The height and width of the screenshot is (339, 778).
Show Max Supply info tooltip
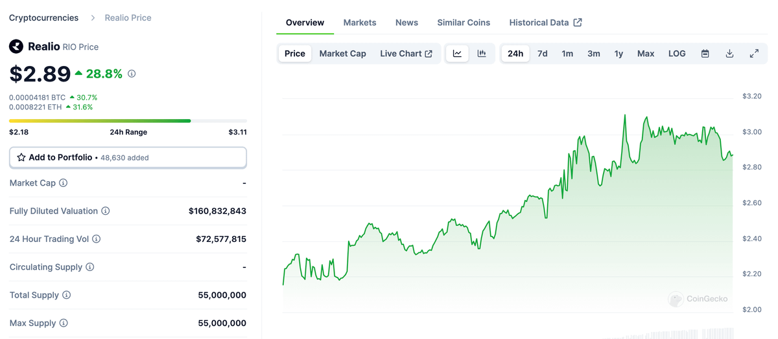pos(64,323)
